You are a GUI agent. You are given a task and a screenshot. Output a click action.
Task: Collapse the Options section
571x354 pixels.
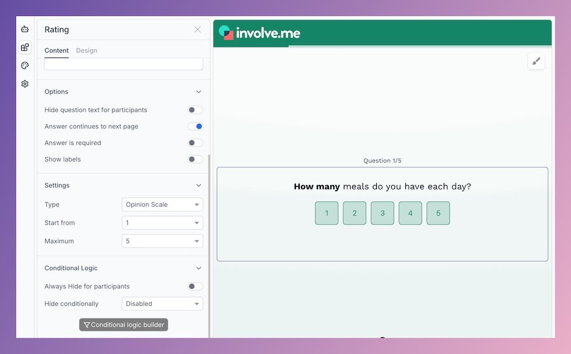tap(199, 91)
